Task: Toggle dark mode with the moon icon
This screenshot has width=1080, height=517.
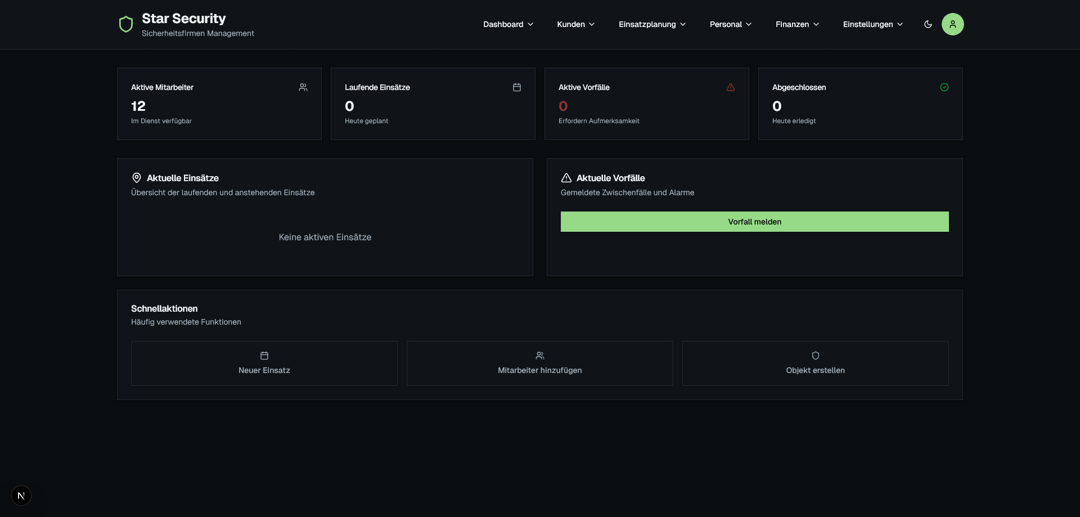Action: 928,24
